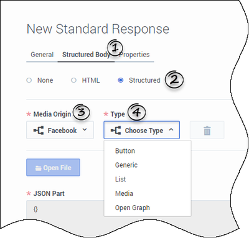Image resolution: width=249 pixels, height=238 pixels.
Task: Click the Open File button
Action: tap(53, 168)
